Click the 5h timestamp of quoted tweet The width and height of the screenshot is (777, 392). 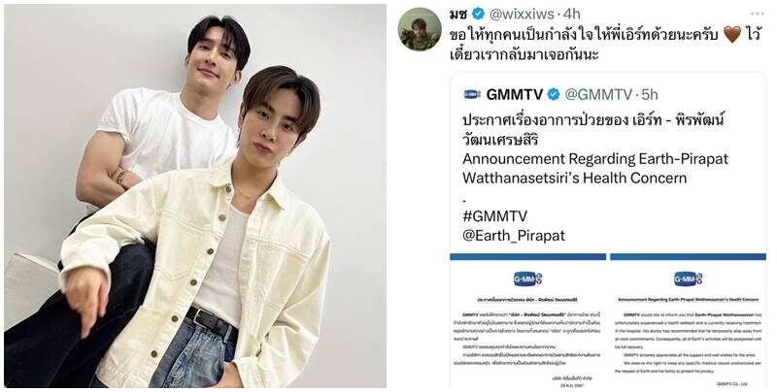tap(650, 94)
